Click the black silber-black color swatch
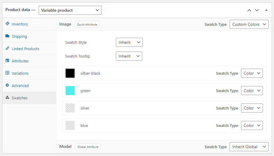 tap(70, 73)
